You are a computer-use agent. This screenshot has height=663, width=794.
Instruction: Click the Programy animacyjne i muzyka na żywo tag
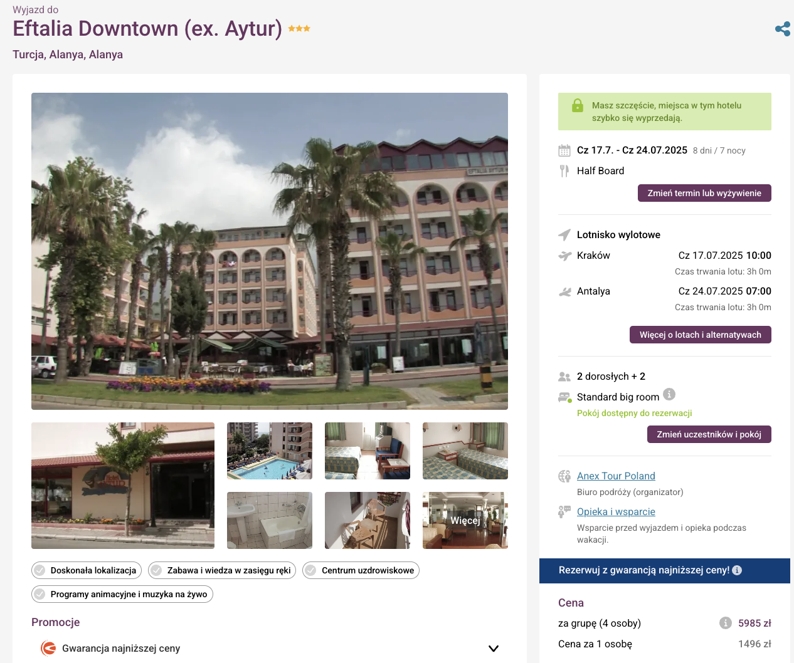pos(122,594)
